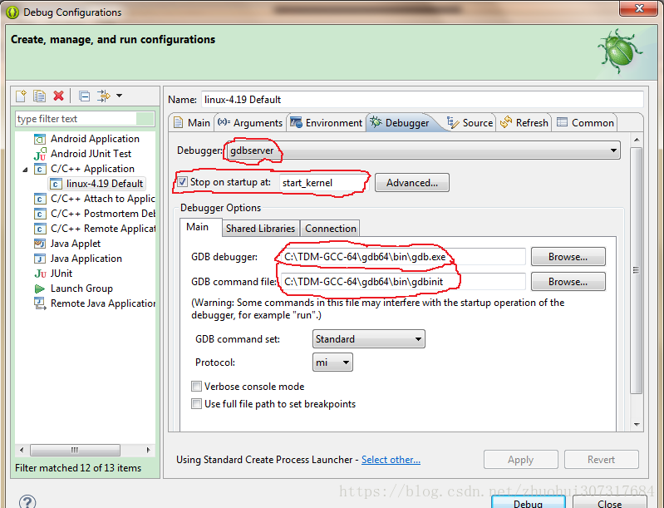Image resolution: width=664 pixels, height=508 pixels.
Task: Switch to the Main configuration tab
Action: pyautogui.click(x=192, y=123)
